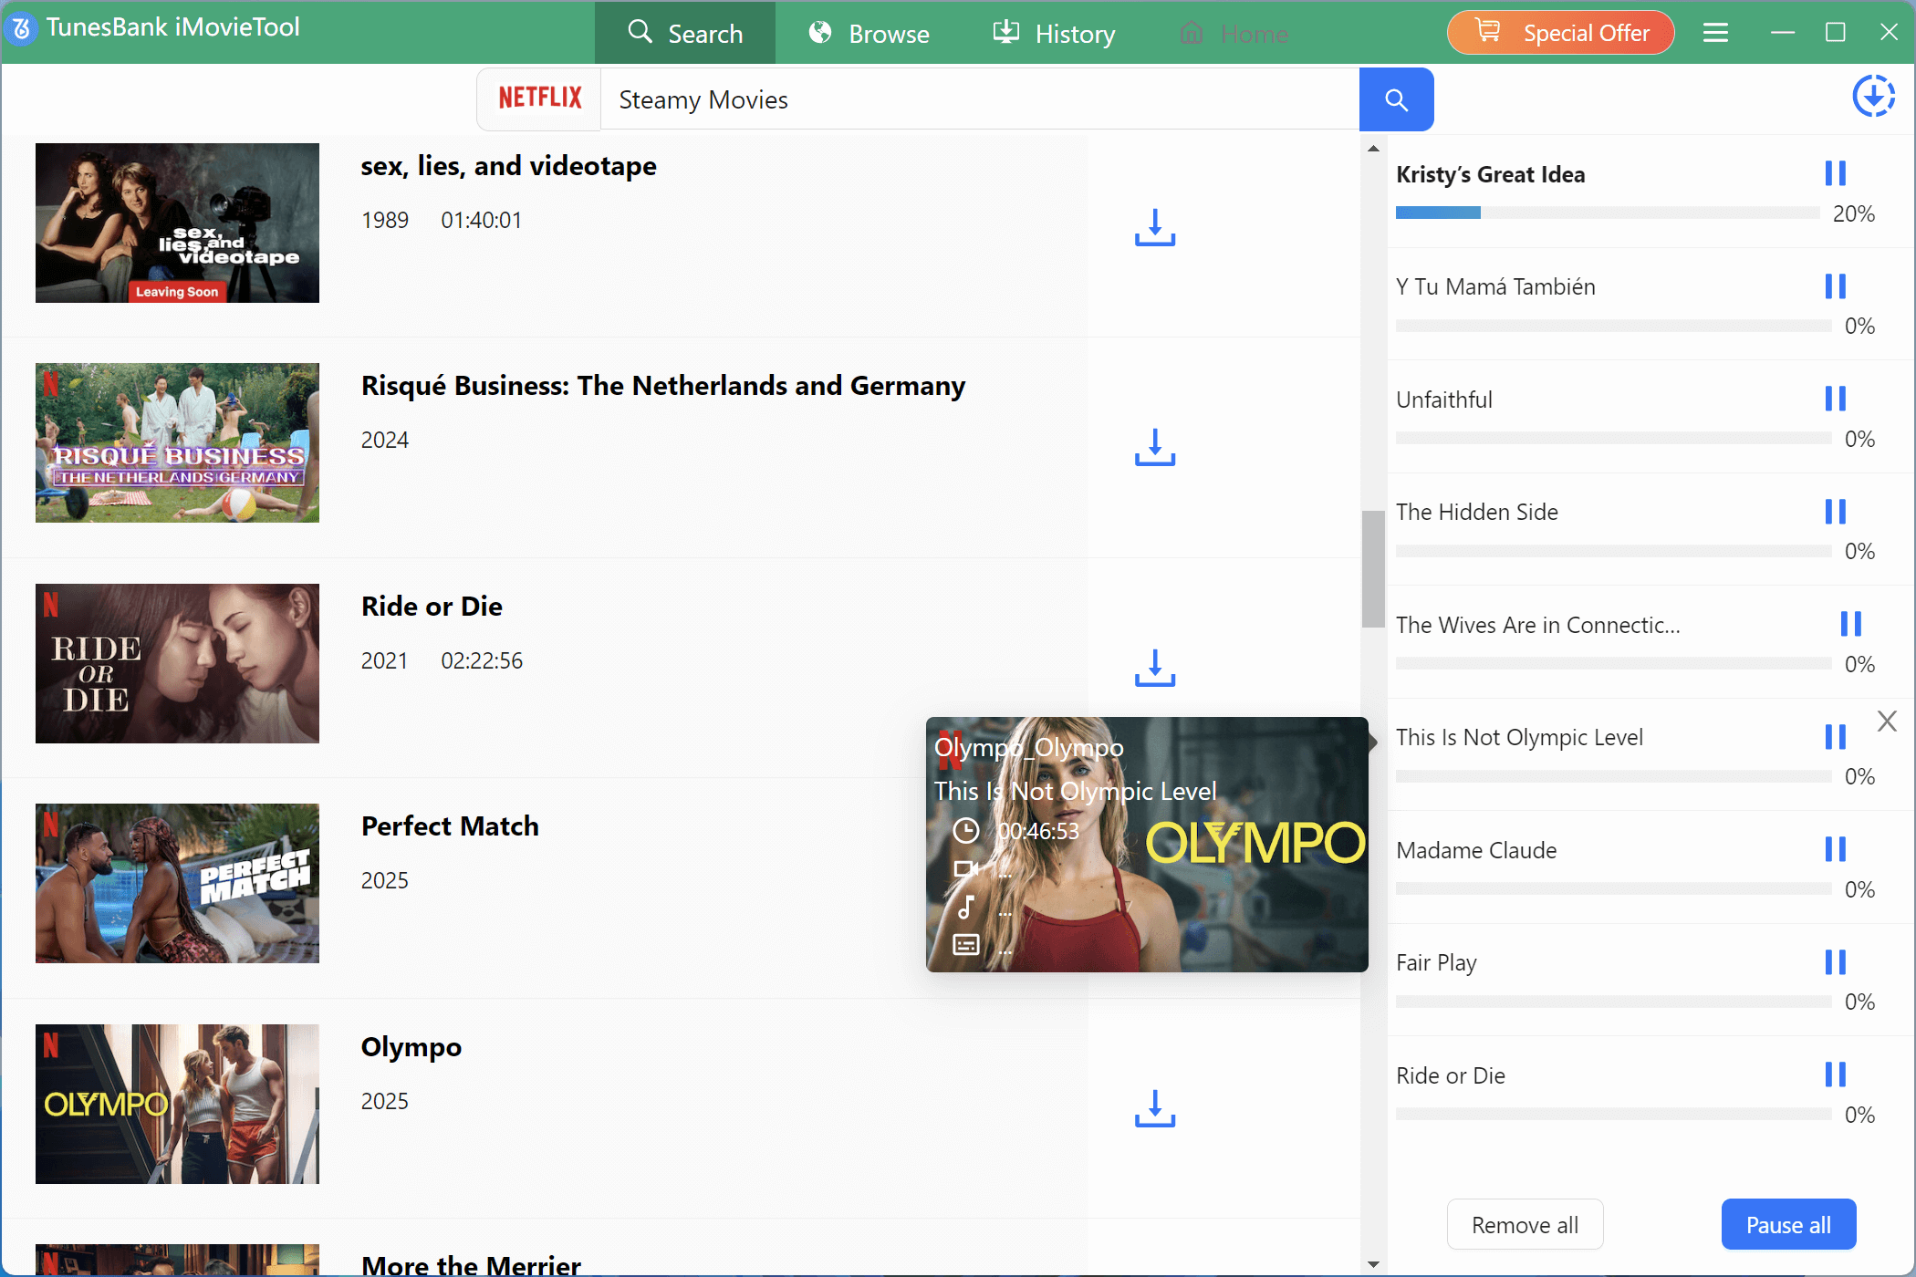Image resolution: width=1916 pixels, height=1277 pixels.
Task: Open the History tab
Action: click(1052, 33)
